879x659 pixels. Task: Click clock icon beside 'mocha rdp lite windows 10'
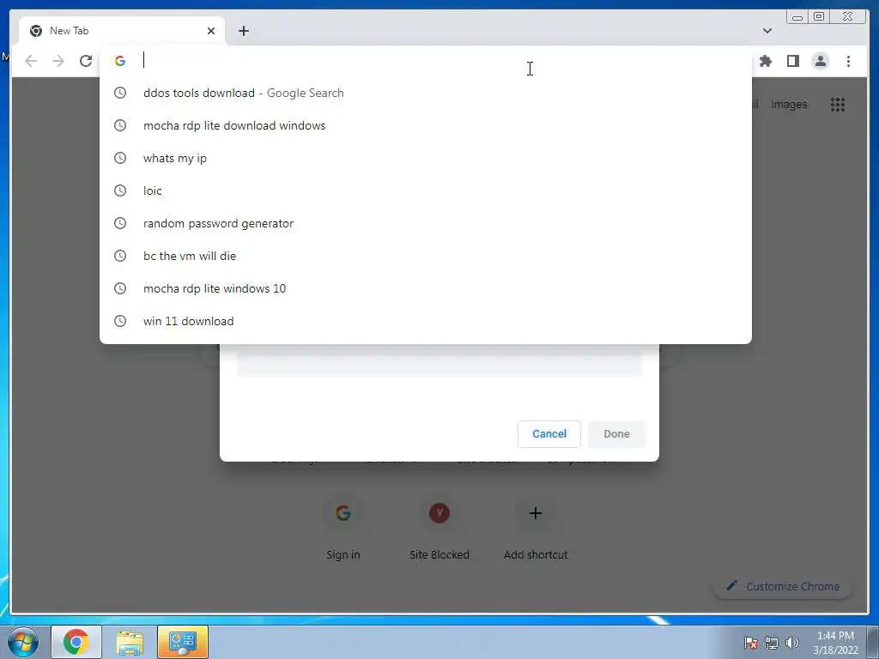coord(120,288)
